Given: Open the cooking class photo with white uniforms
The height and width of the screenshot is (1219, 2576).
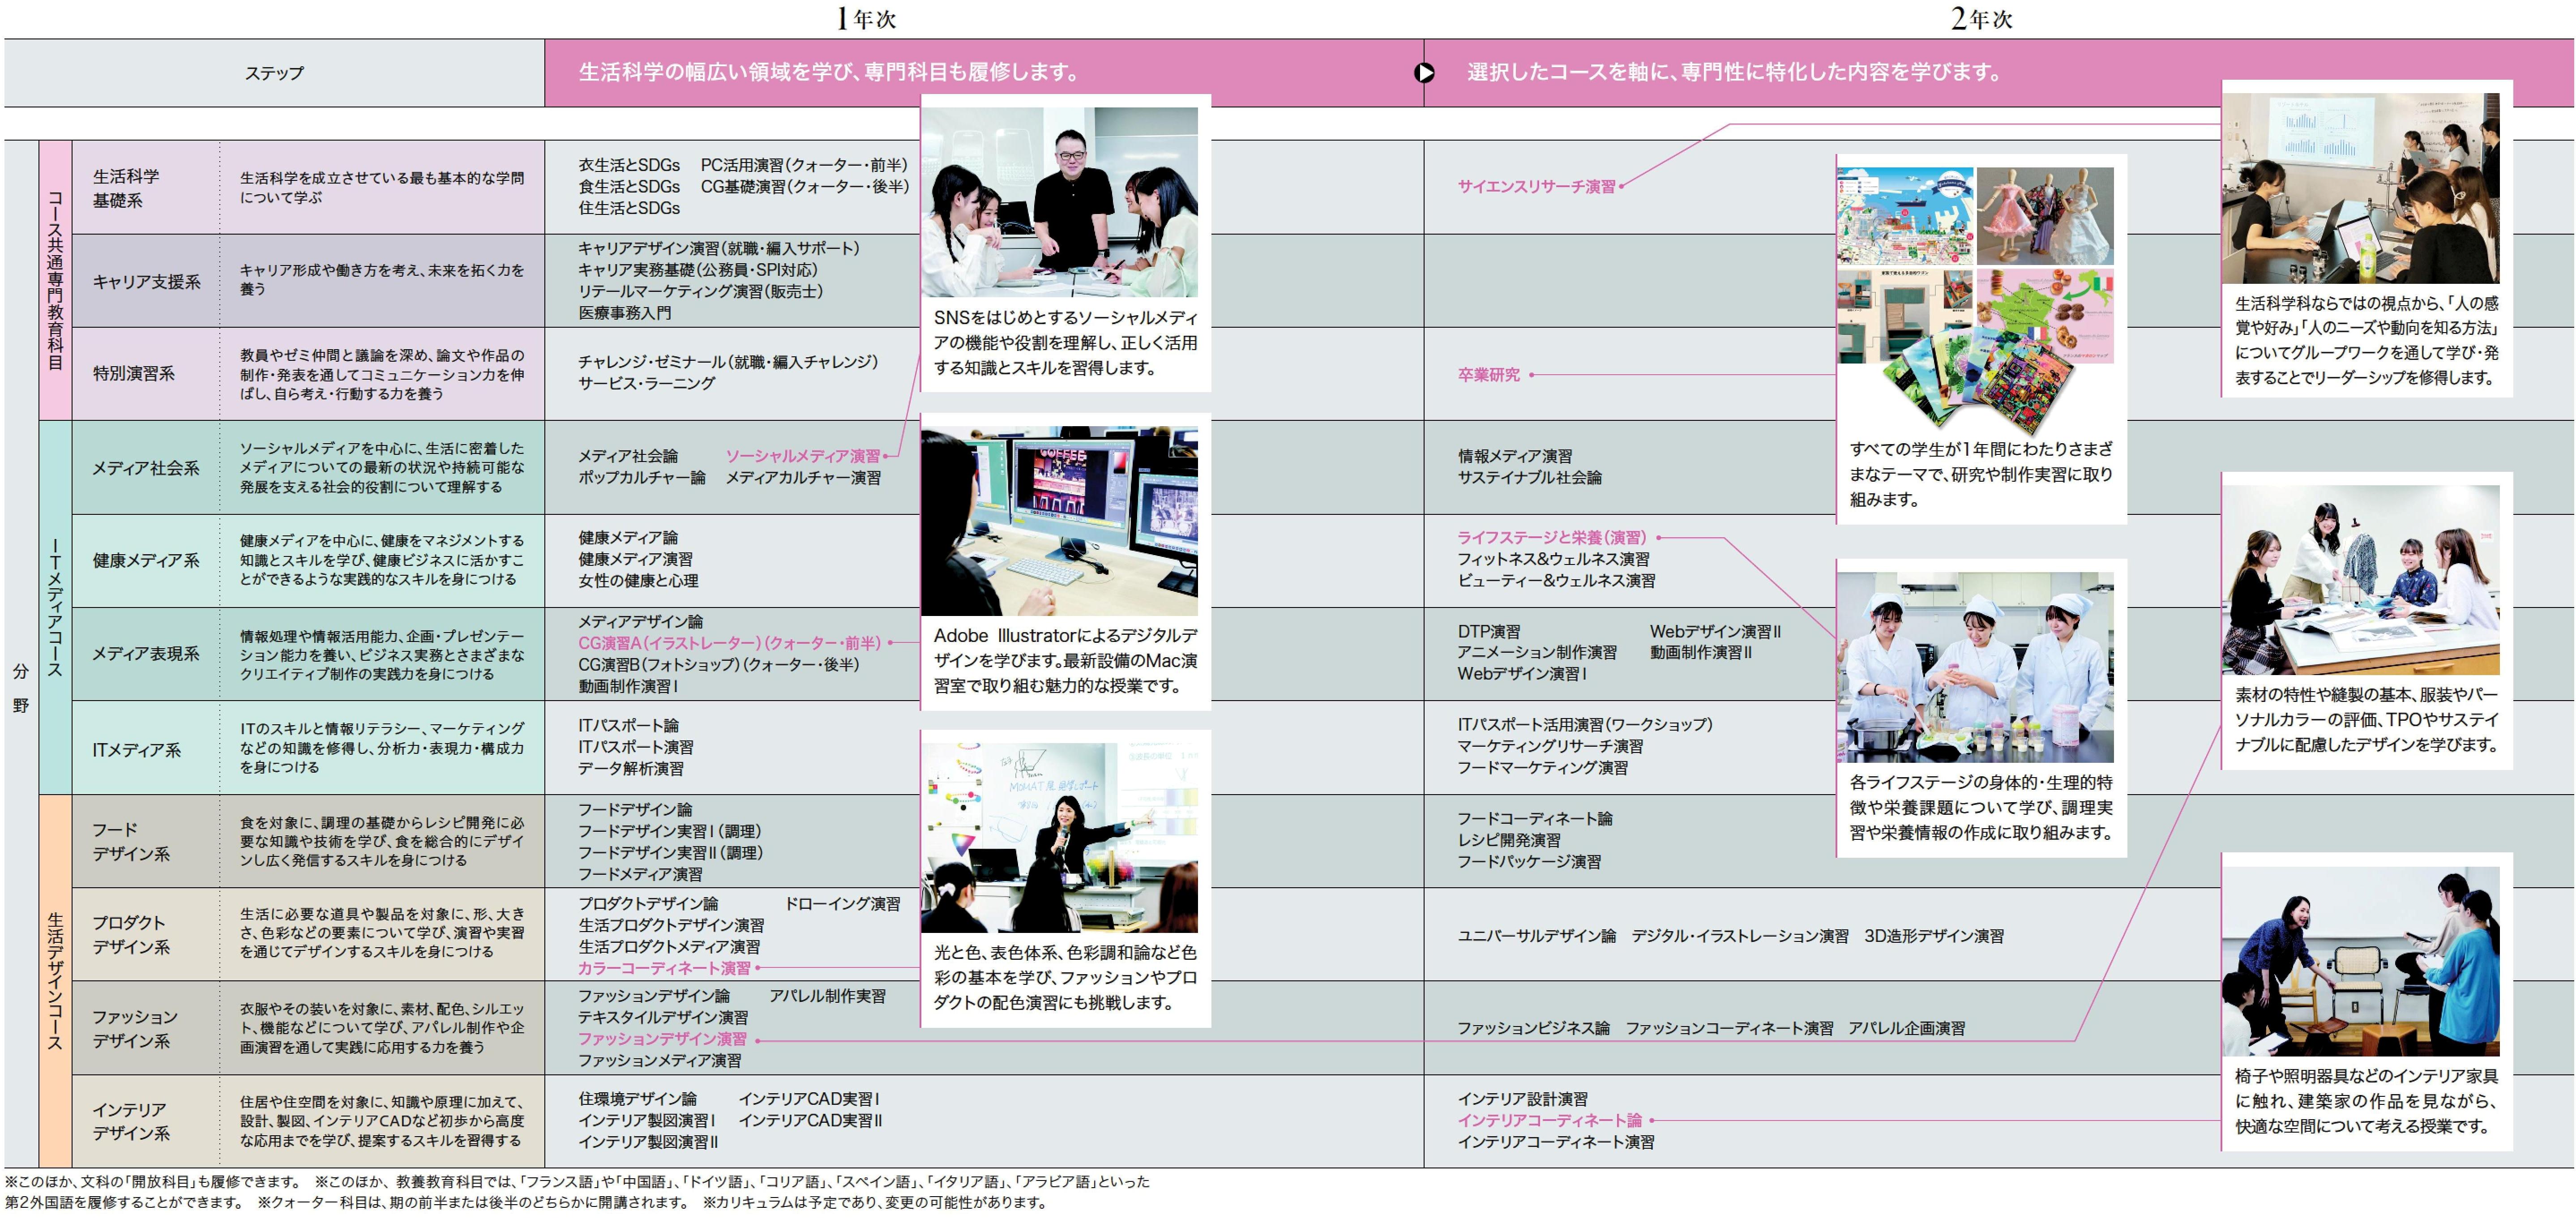Looking at the screenshot, I should (1975, 667).
